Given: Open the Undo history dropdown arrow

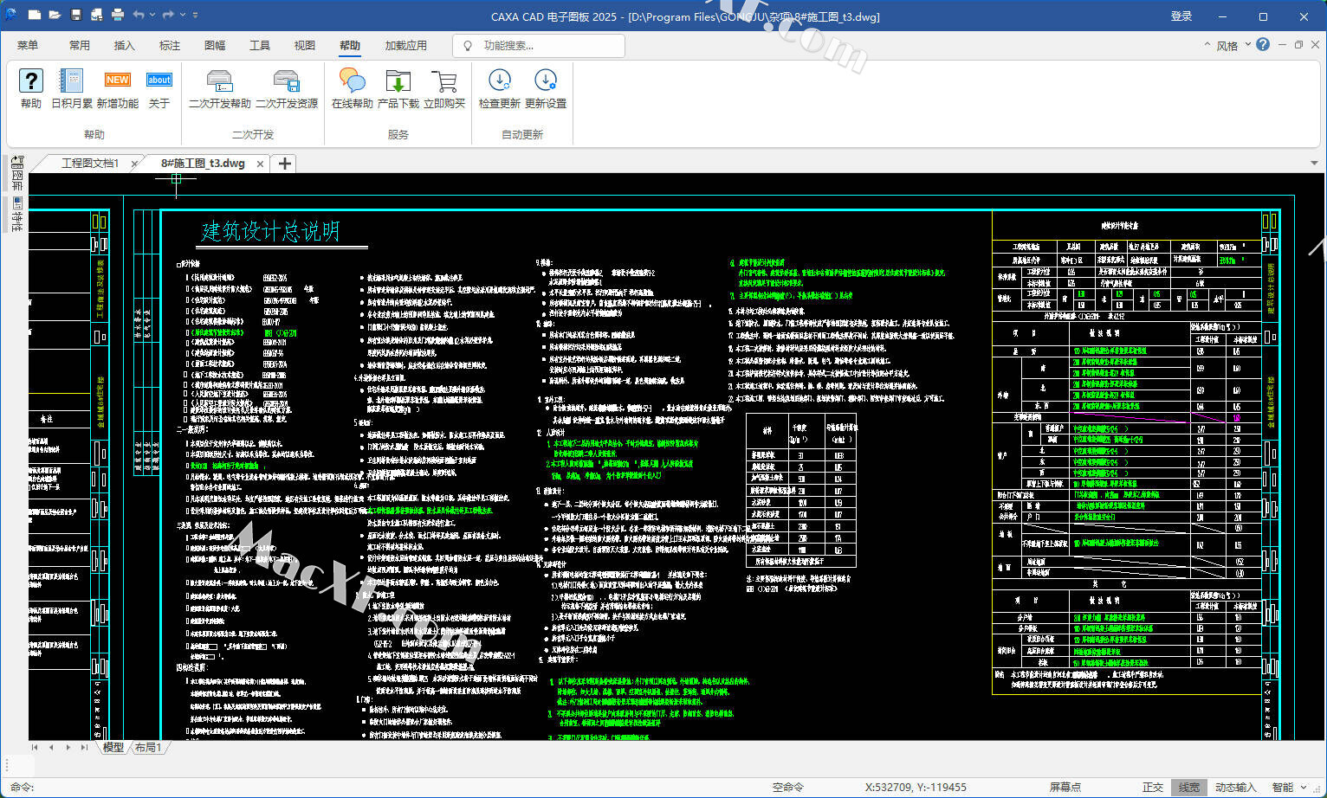Looking at the screenshot, I should (x=152, y=15).
